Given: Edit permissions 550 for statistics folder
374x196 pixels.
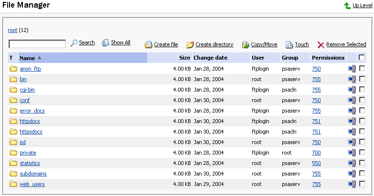Looking at the screenshot, I should pos(316,163).
